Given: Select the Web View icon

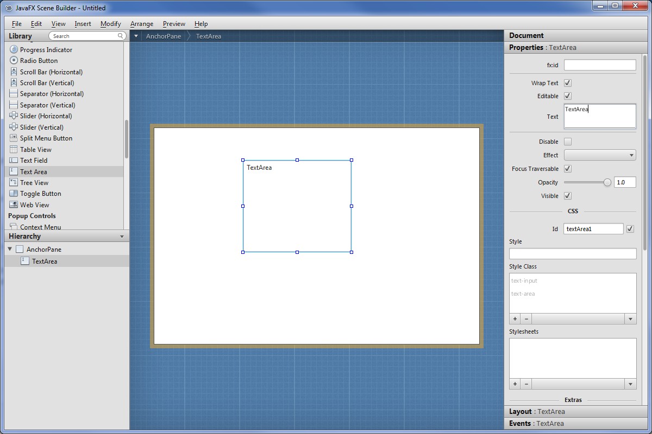Looking at the screenshot, I should point(14,205).
